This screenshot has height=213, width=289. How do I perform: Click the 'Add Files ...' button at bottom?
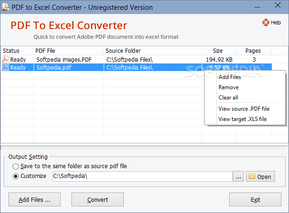click(35, 199)
